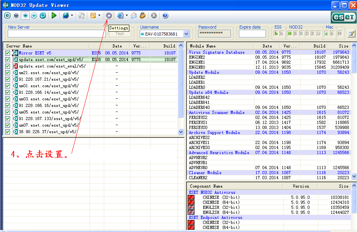
Task: Click the green ESET 'e' toolbar icon
Action: coord(7,15)
